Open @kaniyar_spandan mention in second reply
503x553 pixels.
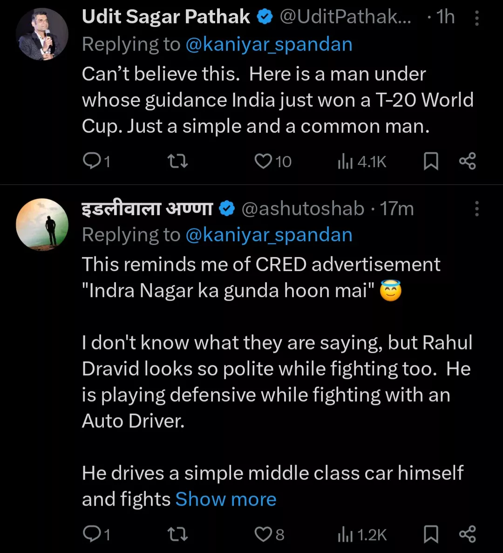269,235
